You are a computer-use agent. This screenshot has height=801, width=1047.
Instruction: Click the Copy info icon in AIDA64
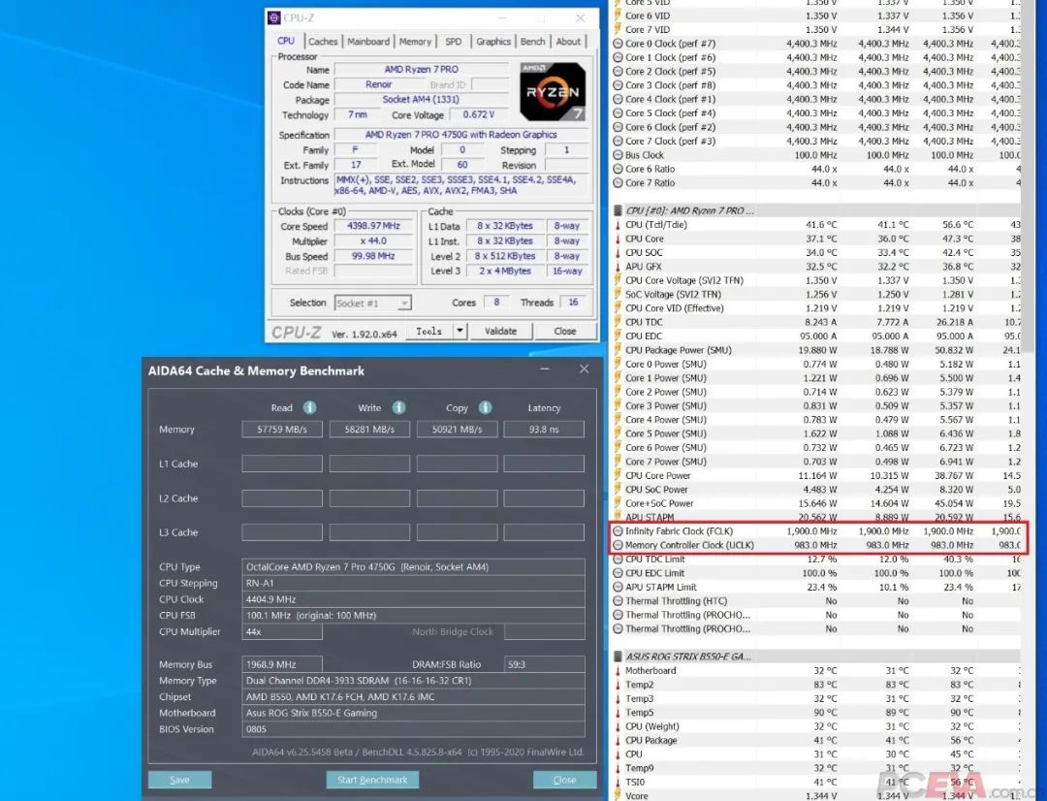pos(485,408)
